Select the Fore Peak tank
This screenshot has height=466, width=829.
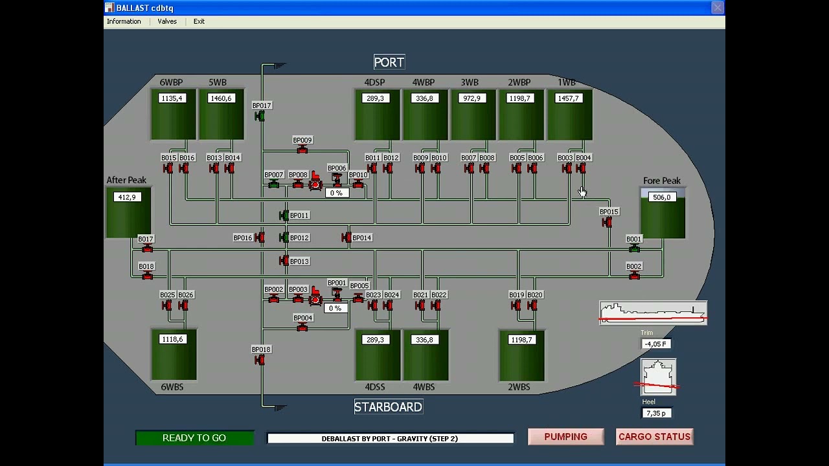pyautogui.click(x=663, y=214)
